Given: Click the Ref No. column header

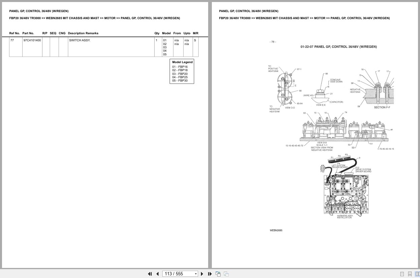Looking at the screenshot, I should pos(14,33).
